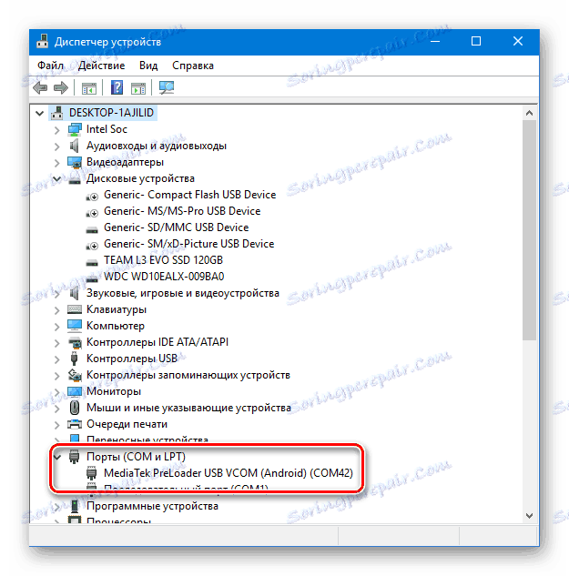Click the Intel Soc device icon
Viewport: 569px width, 576px height.
[x=75, y=129]
